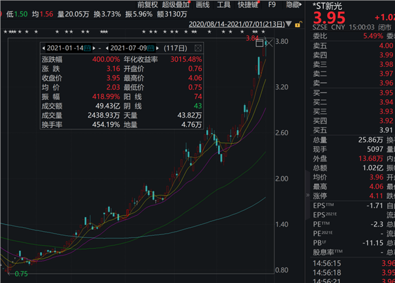Advance end date with right arrow
395x283 pixels.
(158, 48)
